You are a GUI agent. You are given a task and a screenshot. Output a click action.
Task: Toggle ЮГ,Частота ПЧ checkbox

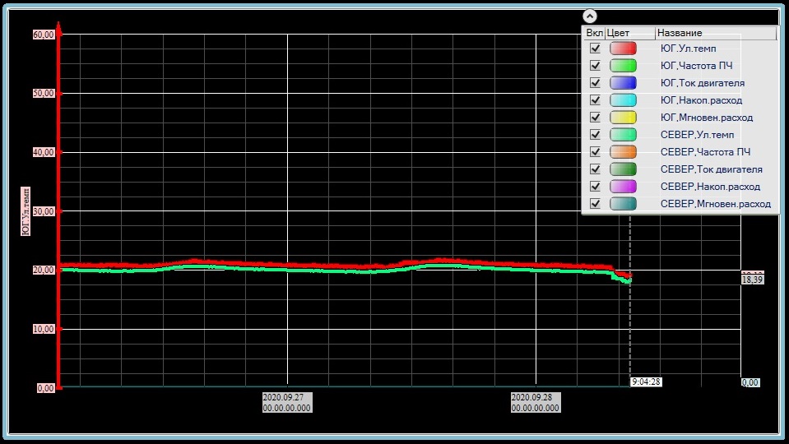(x=596, y=66)
